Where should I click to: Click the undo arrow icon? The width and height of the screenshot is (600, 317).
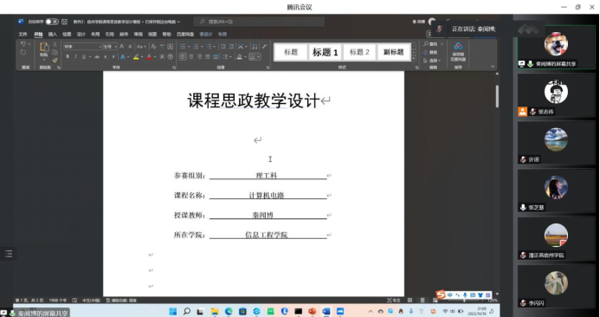23,44
